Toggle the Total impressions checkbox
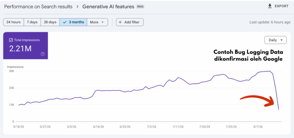The width and height of the screenshot is (294, 138). (11, 40)
